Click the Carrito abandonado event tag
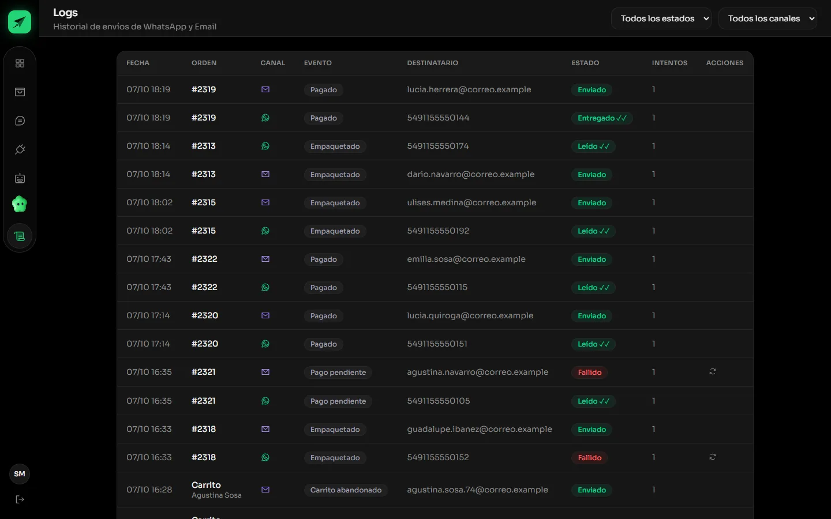Image resolution: width=831 pixels, height=519 pixels. click(346, 490)
